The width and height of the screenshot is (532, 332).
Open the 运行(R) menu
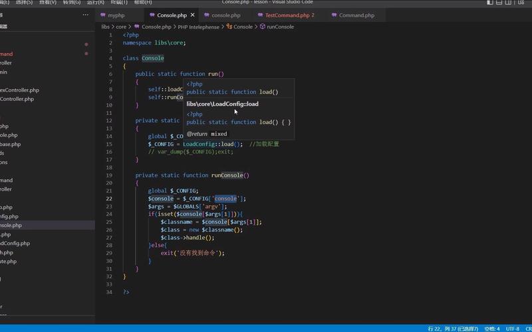[x=96, y=2]
